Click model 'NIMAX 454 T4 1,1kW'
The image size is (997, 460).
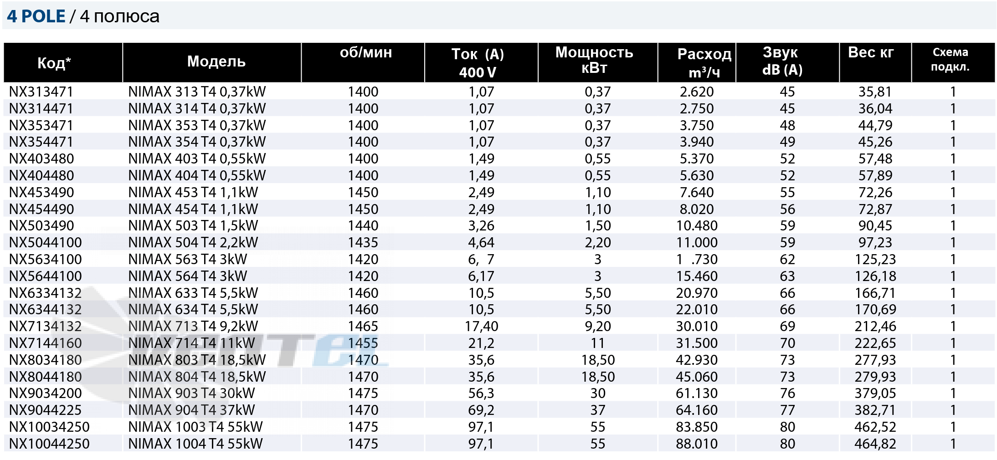click(193, 209)
